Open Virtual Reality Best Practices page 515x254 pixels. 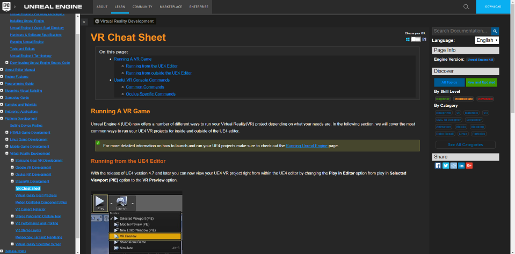[x=36, y=195]
